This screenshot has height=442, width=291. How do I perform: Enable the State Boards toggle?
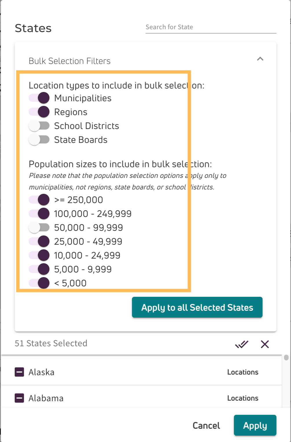[x=39, y=140]
